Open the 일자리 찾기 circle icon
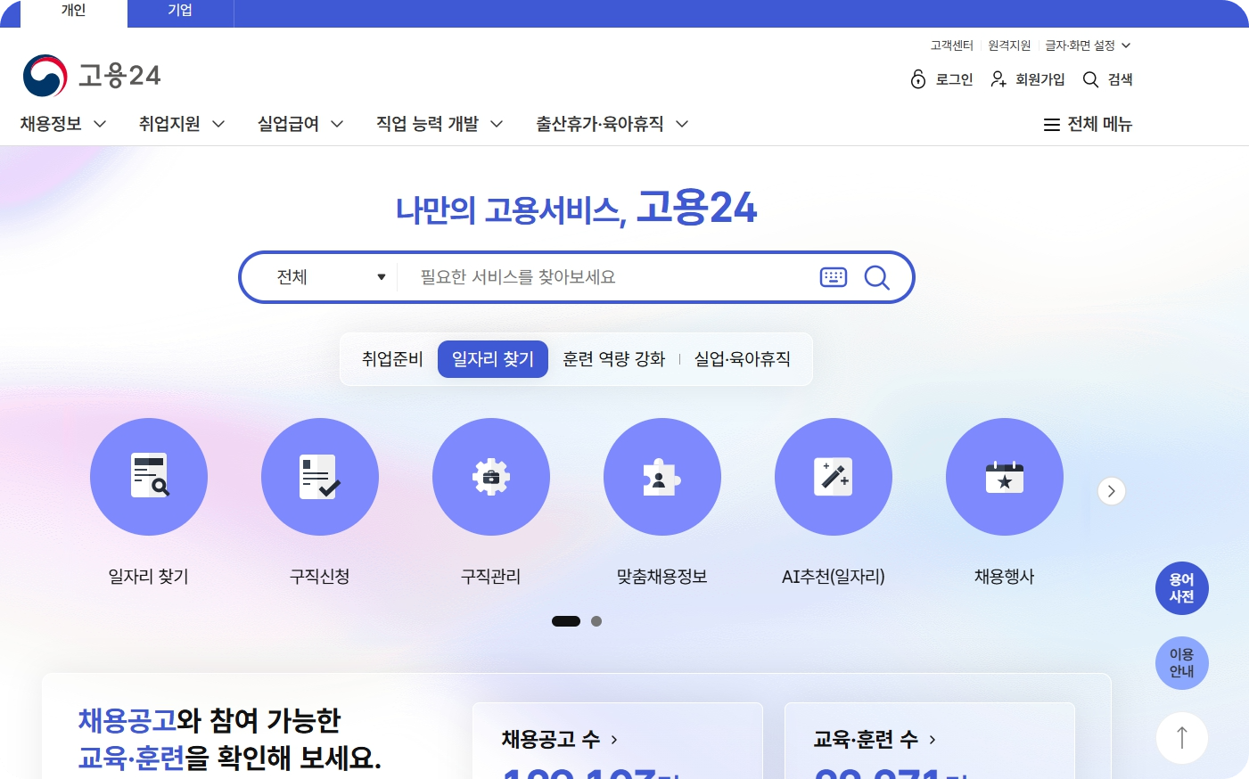 (x=149, y=477)
